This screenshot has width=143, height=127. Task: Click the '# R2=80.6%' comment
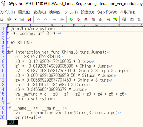[x=18, y=43]
